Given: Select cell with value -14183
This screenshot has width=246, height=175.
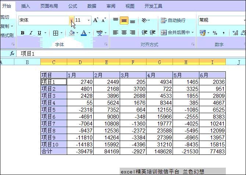Looking at the screenshot, I should pyautogui.click(x=80, y=144).
